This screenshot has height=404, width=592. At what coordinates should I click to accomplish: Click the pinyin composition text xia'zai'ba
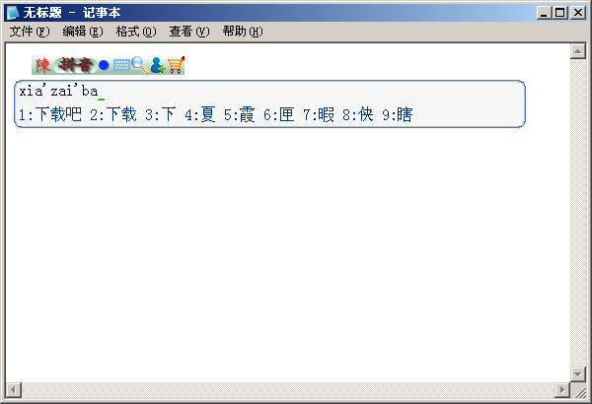pyautogui.click(x=58, y=92)
